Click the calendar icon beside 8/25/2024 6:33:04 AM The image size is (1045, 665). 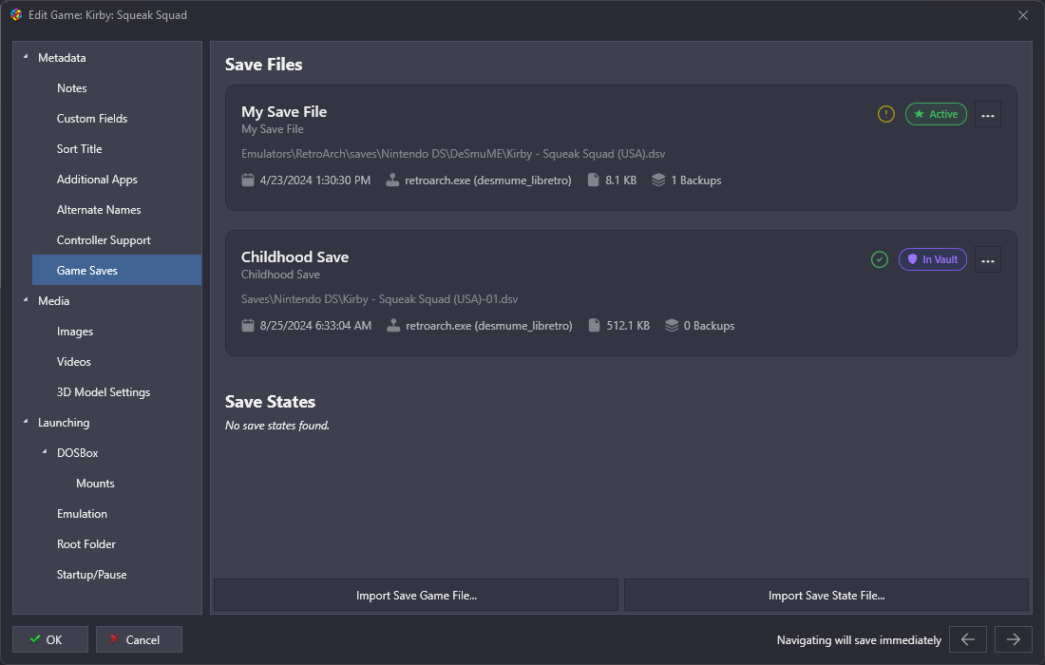click(x=248, y=325)
